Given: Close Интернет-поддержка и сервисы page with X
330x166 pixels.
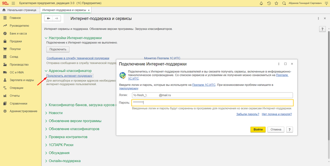Looking at the screenshot, I should pyautogui.click(x=325, y=18).
